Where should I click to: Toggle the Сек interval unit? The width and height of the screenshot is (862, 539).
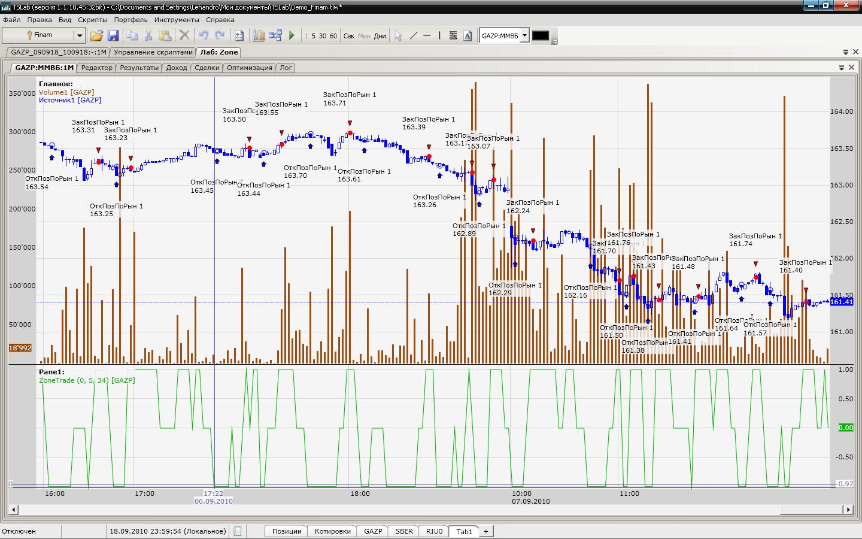[x=349, y=36]
